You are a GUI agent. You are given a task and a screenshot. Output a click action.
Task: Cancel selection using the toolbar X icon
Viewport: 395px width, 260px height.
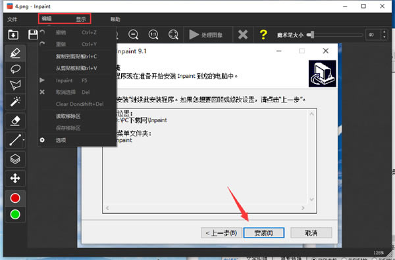click(243, 35)
